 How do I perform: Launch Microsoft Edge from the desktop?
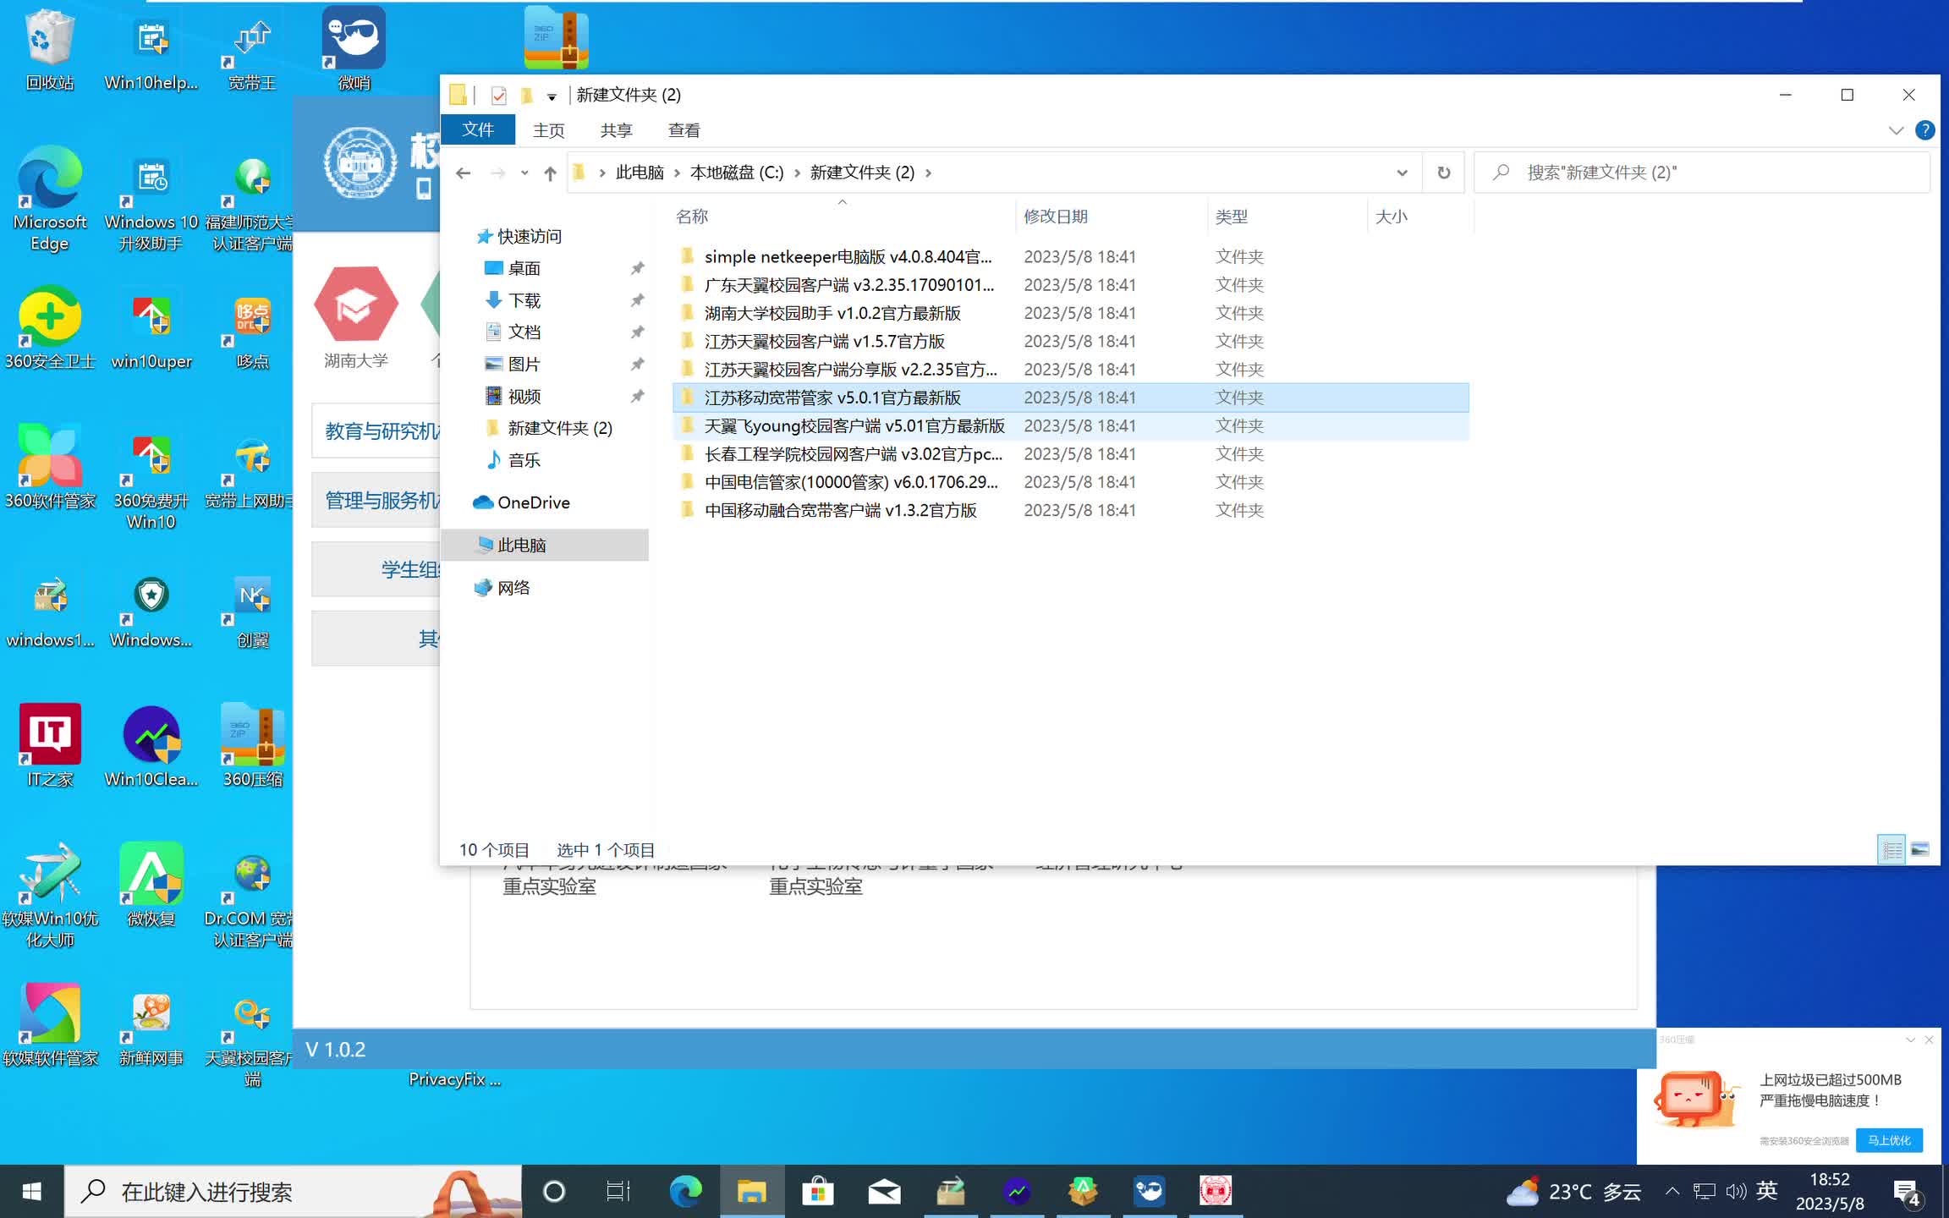tap(50, 198)
